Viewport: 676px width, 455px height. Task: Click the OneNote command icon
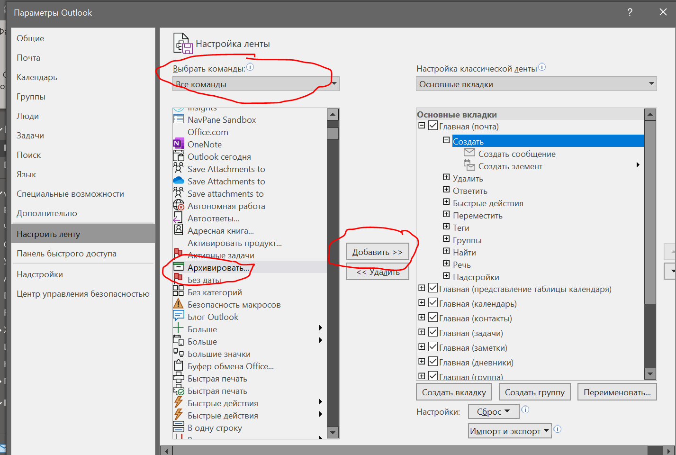[178, 144]
